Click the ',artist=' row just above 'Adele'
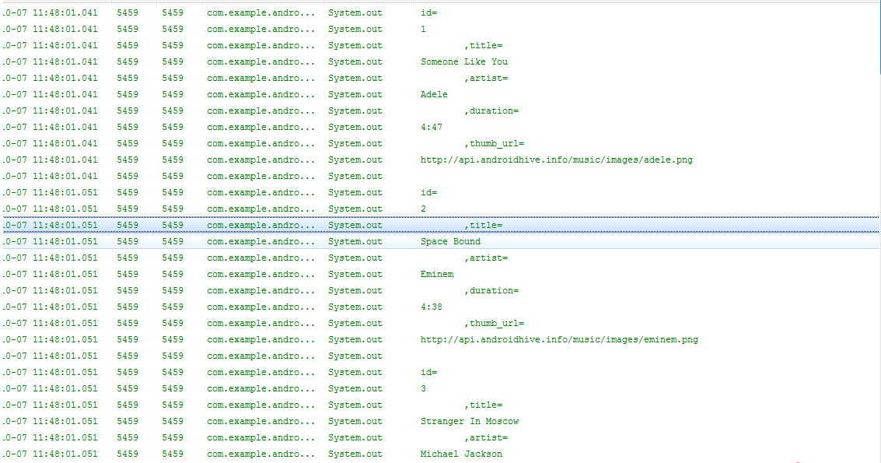The height and width of the screenshot is (463, 881). tap(440, 78)
